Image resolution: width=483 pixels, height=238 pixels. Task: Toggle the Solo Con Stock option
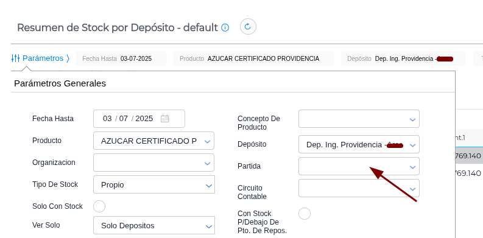(99, 206)
